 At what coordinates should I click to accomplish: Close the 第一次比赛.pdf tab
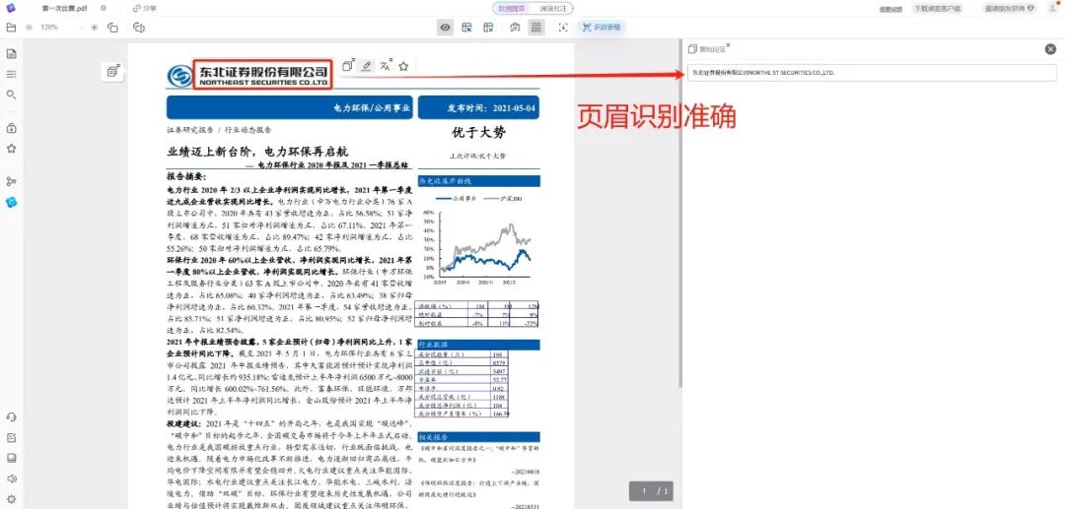[103, 8]
